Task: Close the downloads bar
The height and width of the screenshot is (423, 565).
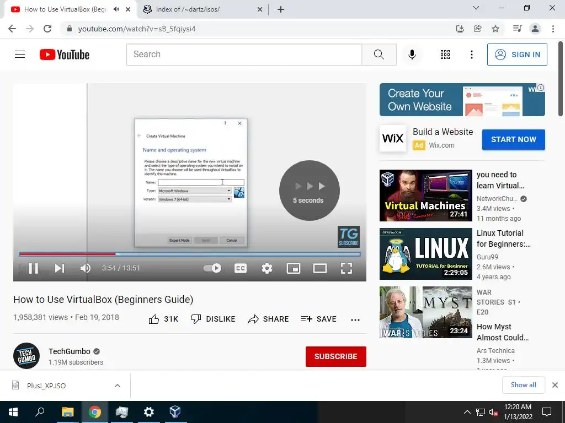Action: [555, 385]
